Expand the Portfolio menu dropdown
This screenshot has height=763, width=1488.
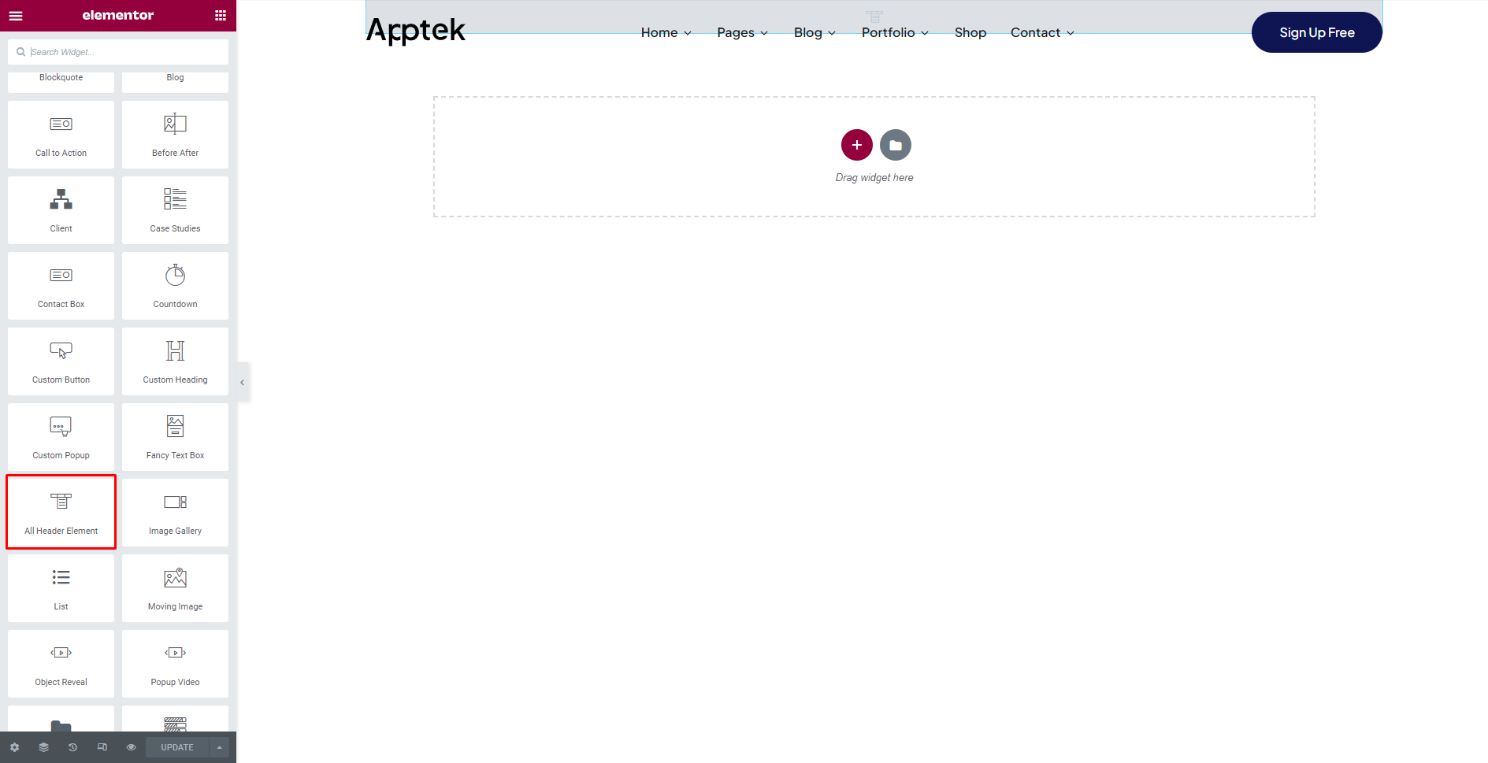[x=895, y=32]
